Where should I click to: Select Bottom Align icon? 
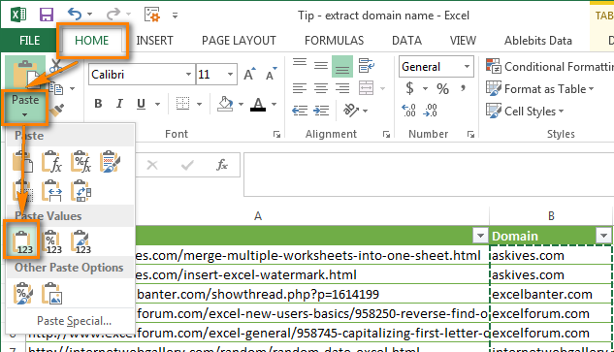(342, 66)
